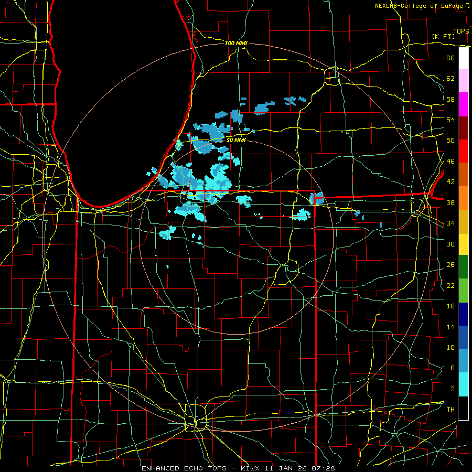Pick the navy blue legend swatch

463,314
